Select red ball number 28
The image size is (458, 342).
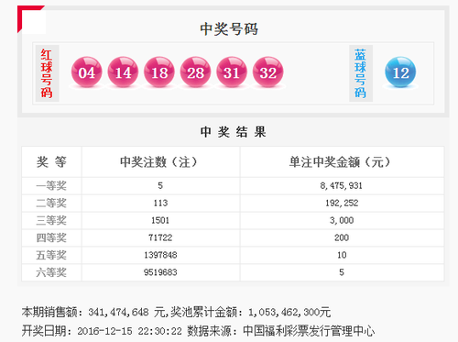tap(195, 72)
